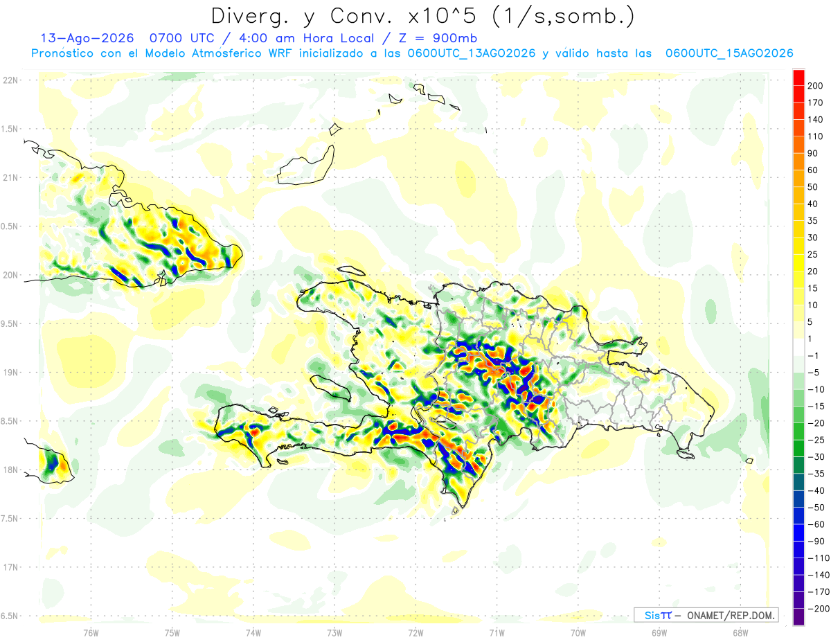Click the '20N' latitude label
Image resolution: width=831 pixels, height=642 pixels.
click(10, 275)
